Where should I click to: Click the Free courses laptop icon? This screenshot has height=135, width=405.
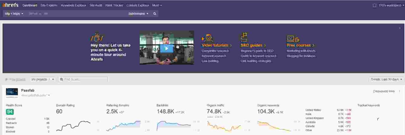tap(293, 39)
